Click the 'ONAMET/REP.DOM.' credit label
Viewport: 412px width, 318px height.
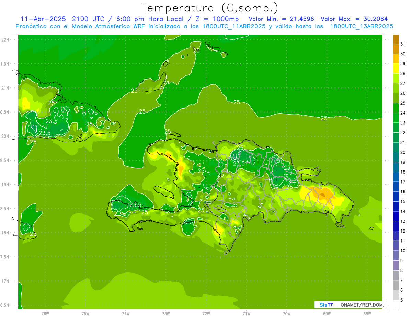coord(362,305)
